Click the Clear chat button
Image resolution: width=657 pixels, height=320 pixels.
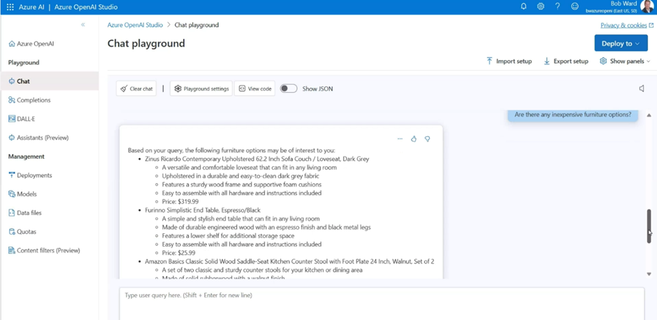[136, 88]
